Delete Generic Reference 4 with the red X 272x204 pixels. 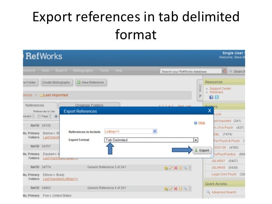[x=176, y=189]
